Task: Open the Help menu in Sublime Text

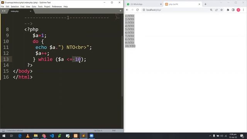Action: (66, 7)
